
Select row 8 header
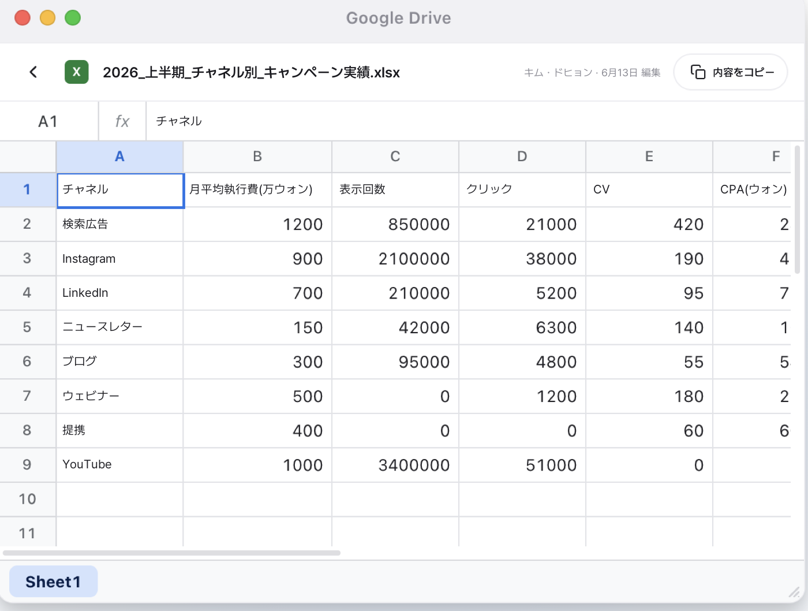coord(28,430)
